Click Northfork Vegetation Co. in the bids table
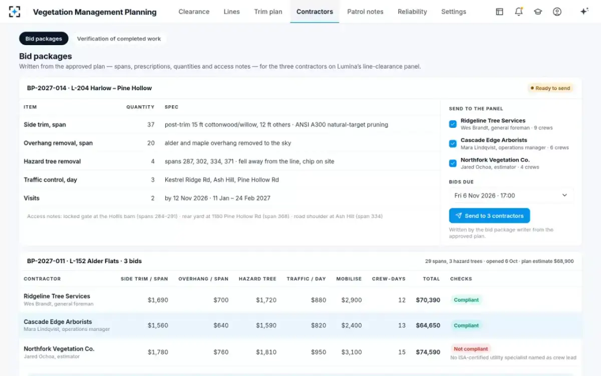This screenshot has height=376, width=601. tap(59, 349)
